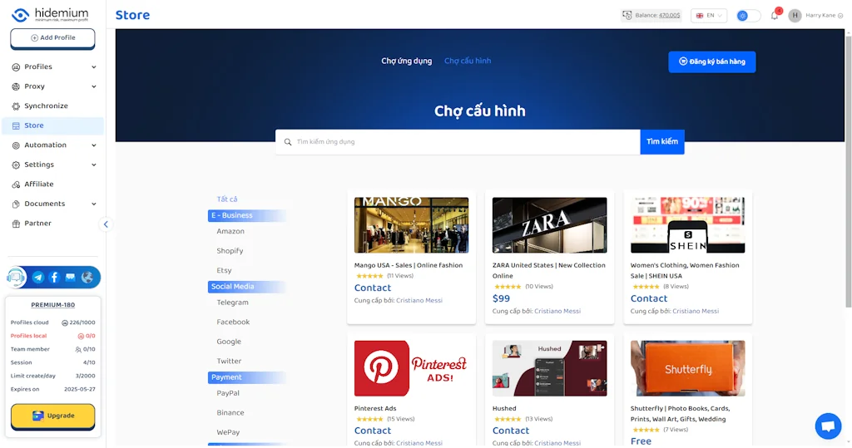
Task: Expand the Automation menu chevron
Action: pyautogui.click(x=93, y=145)
